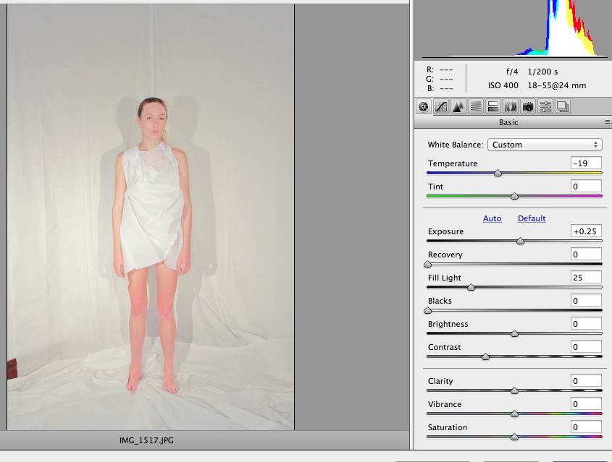
Task: Click the Default settings link
Action: tap(532, 218)
